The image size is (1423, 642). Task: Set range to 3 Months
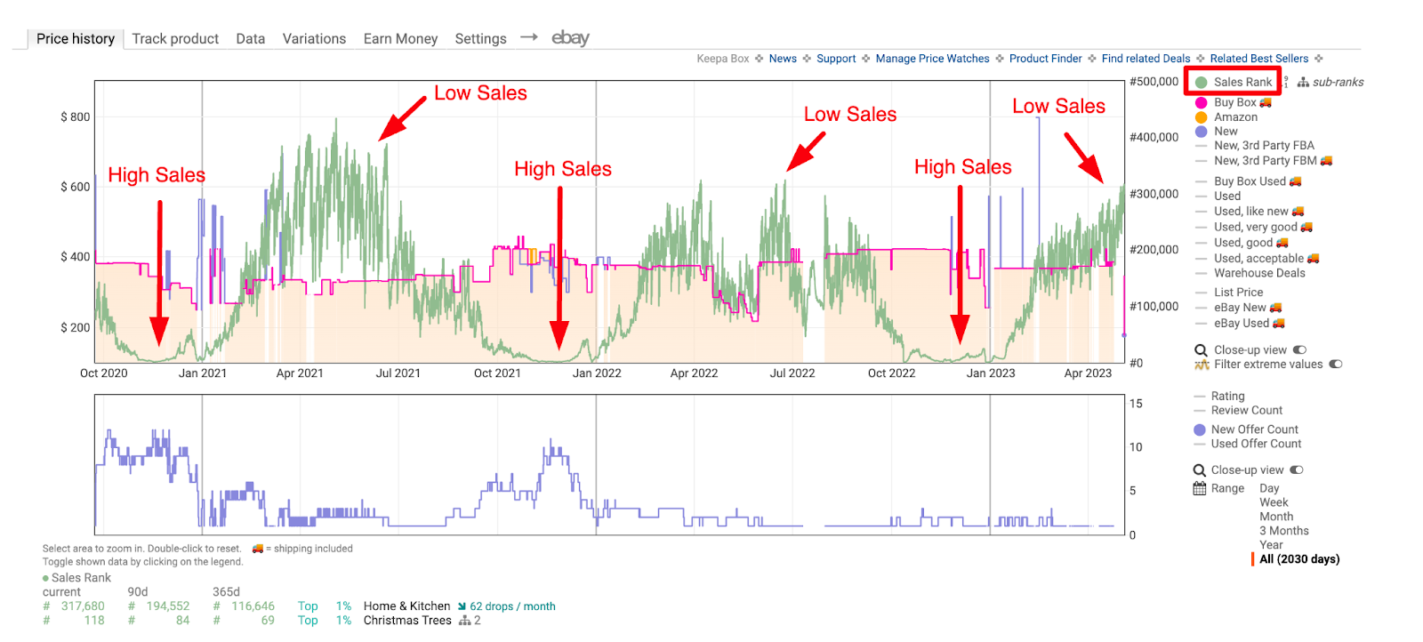click(1283, 531)
